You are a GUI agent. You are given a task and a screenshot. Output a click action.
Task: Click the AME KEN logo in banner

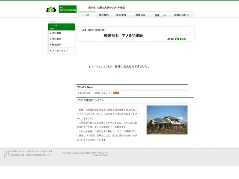pos(176,39)
